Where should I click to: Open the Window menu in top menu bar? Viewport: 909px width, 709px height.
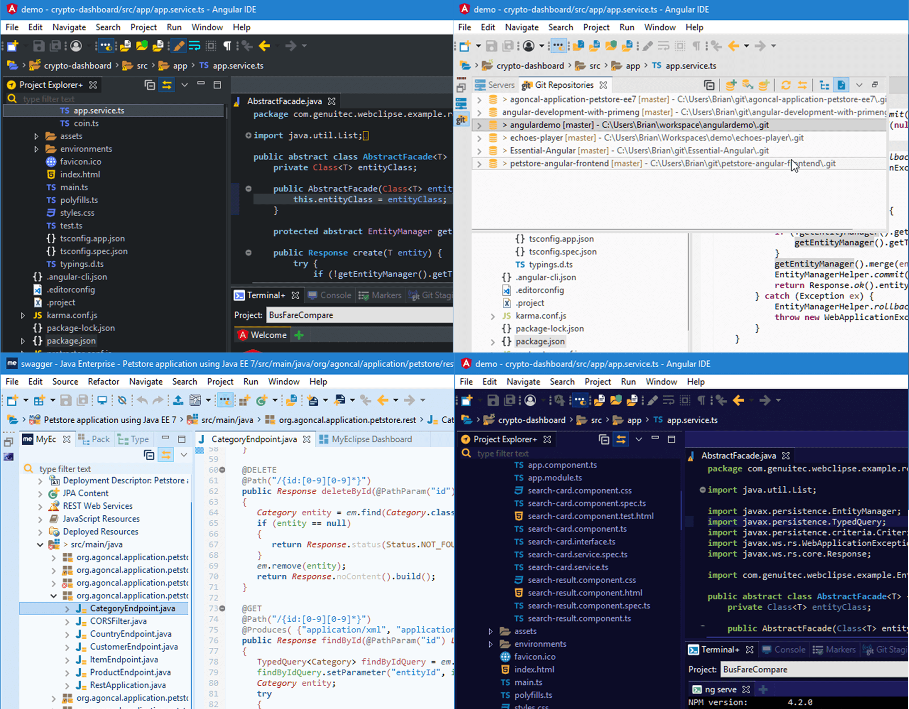coord(207,26)
